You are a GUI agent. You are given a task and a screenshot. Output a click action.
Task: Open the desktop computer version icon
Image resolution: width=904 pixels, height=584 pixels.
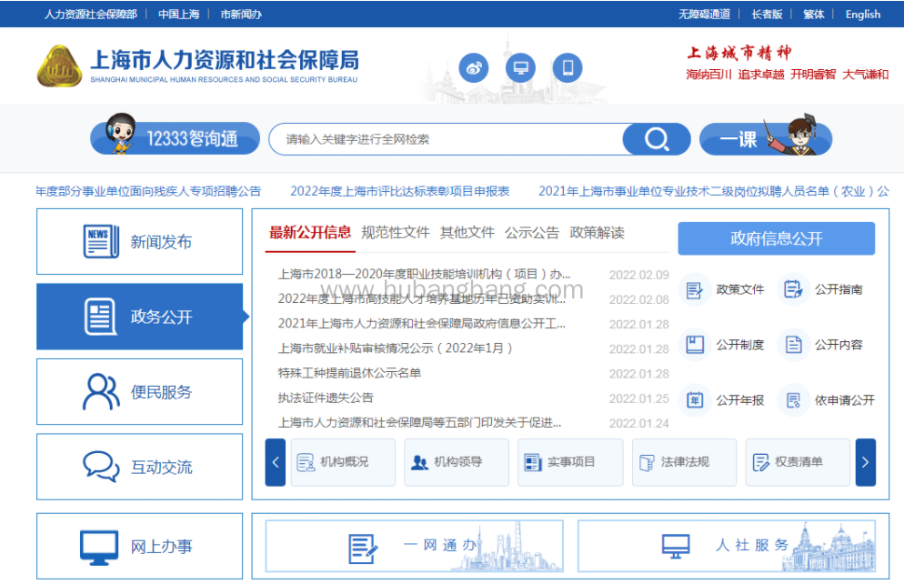click(x=521, y=67)
